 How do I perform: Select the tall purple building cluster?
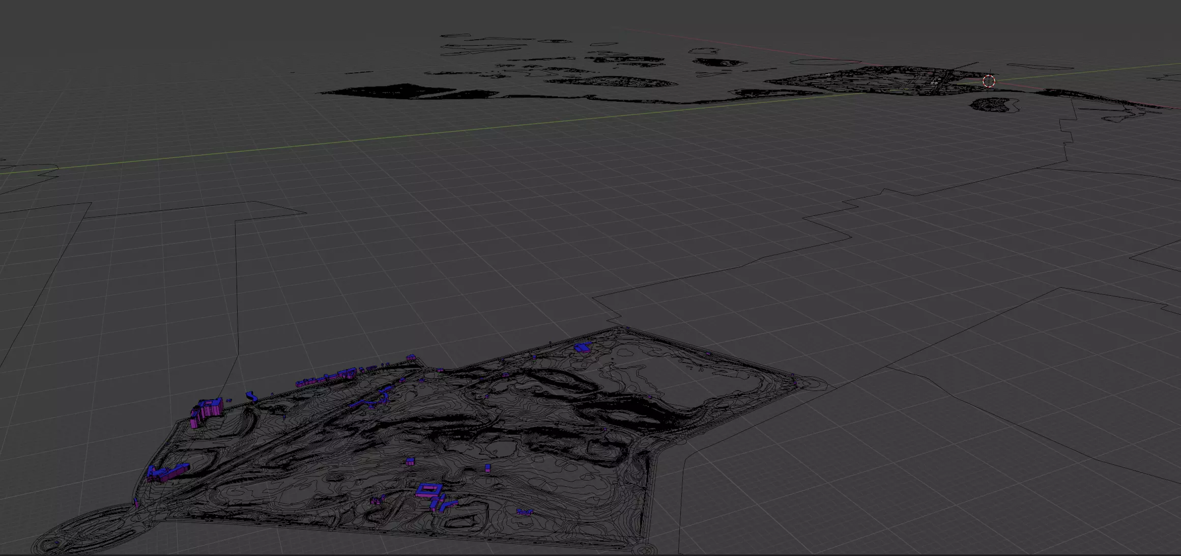point(207,412)
